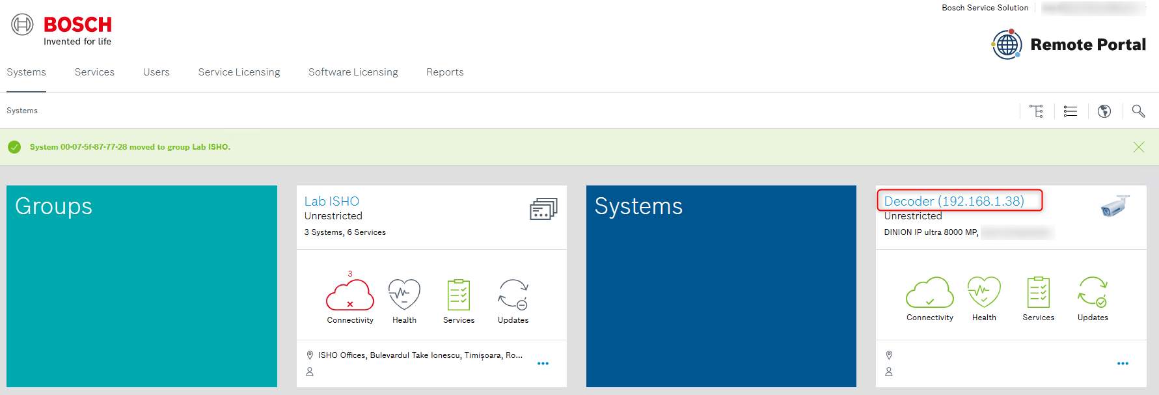Image resolution: width=1159 pixels, height=395 pixels.
Task: Click Decoder Connectivity cloud icon
Action: 930,293
